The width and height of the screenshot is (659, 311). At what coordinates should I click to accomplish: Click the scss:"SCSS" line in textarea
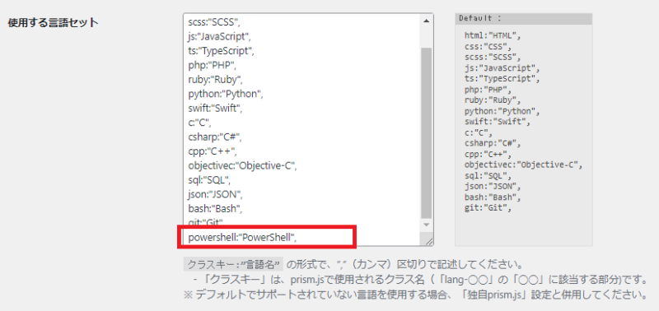tap(215, 21)
